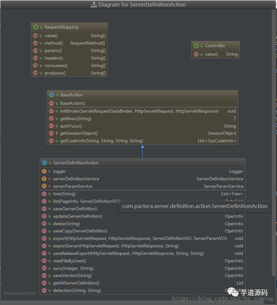Select the params() row in RequestMapping
The width and height of the screenshot is (277, 305).
[x=69, y=50]
